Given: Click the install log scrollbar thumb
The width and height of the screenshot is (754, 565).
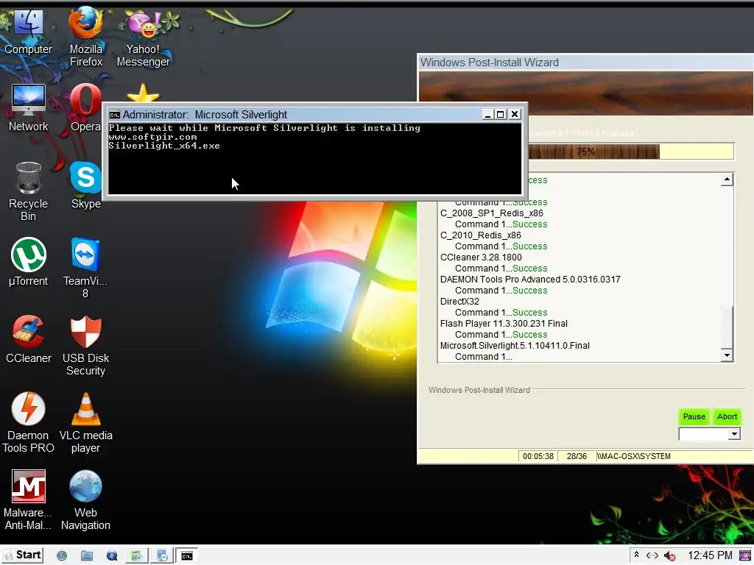Looking at the screenshot, I should tap(727, 329).
